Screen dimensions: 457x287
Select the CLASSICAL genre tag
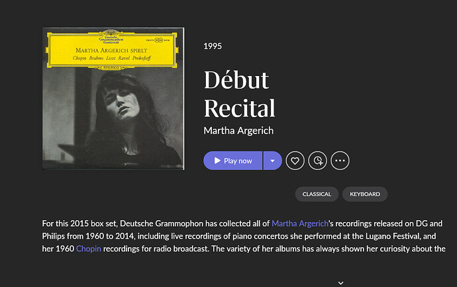coord(317,194)
